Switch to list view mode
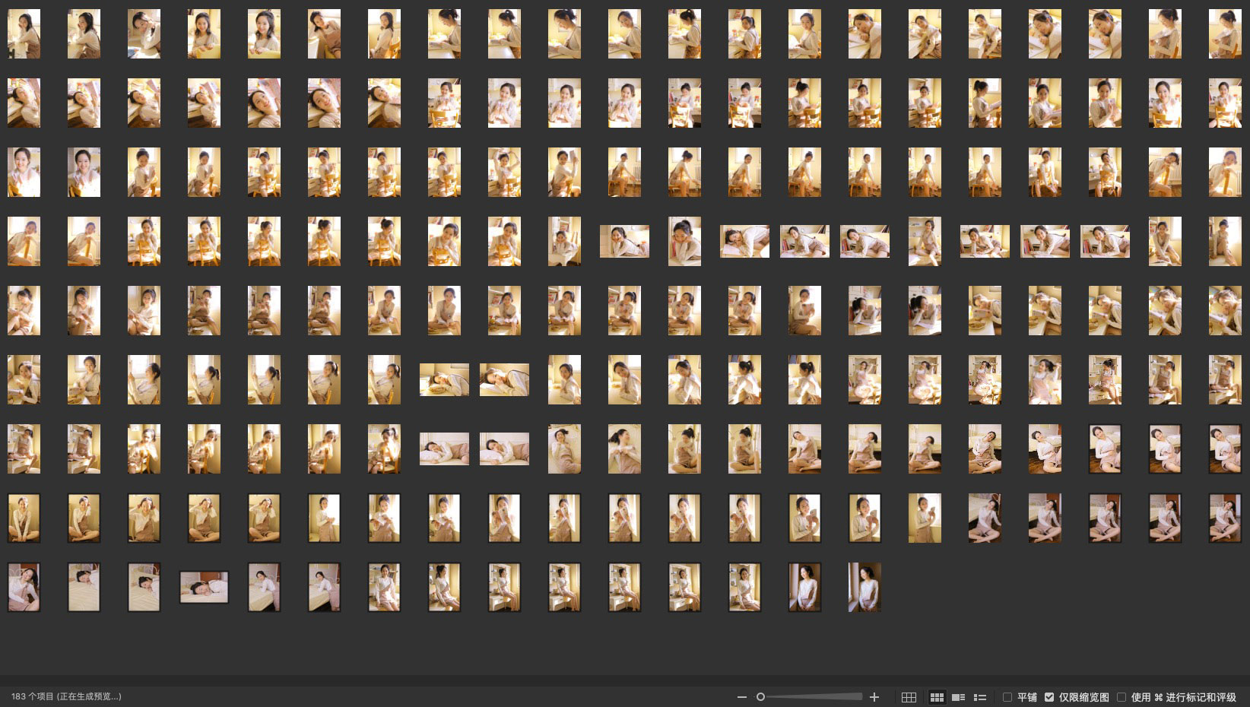This screenshot has height=707, width=1250. 980,697
